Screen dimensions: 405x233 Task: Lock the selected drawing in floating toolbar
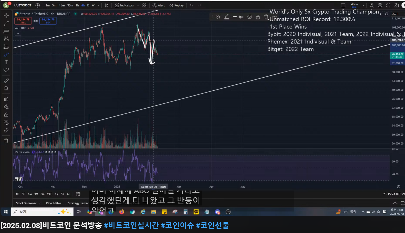point(258,17)
